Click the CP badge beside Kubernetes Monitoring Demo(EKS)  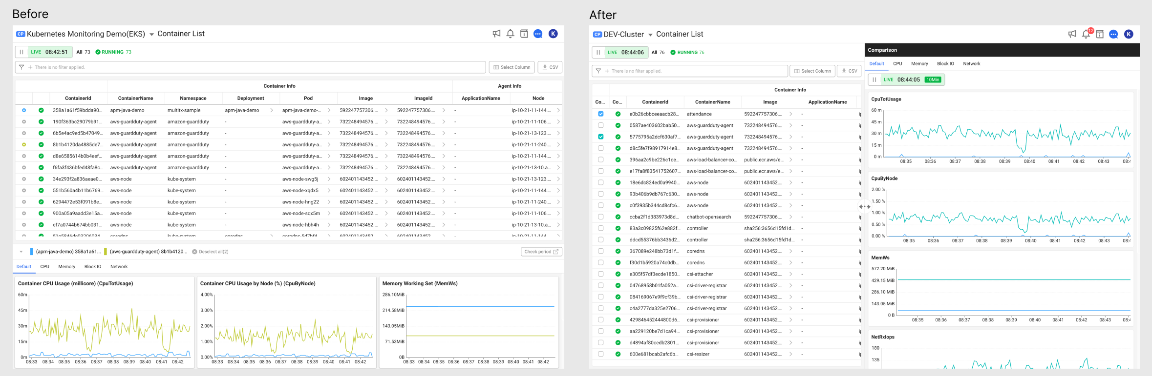coord(21,34)
